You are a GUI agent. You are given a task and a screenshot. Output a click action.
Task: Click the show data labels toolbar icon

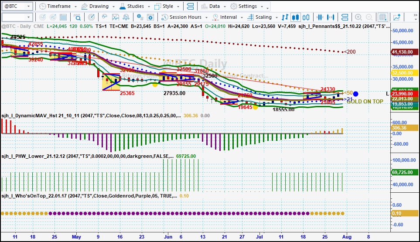coord(345,17)
